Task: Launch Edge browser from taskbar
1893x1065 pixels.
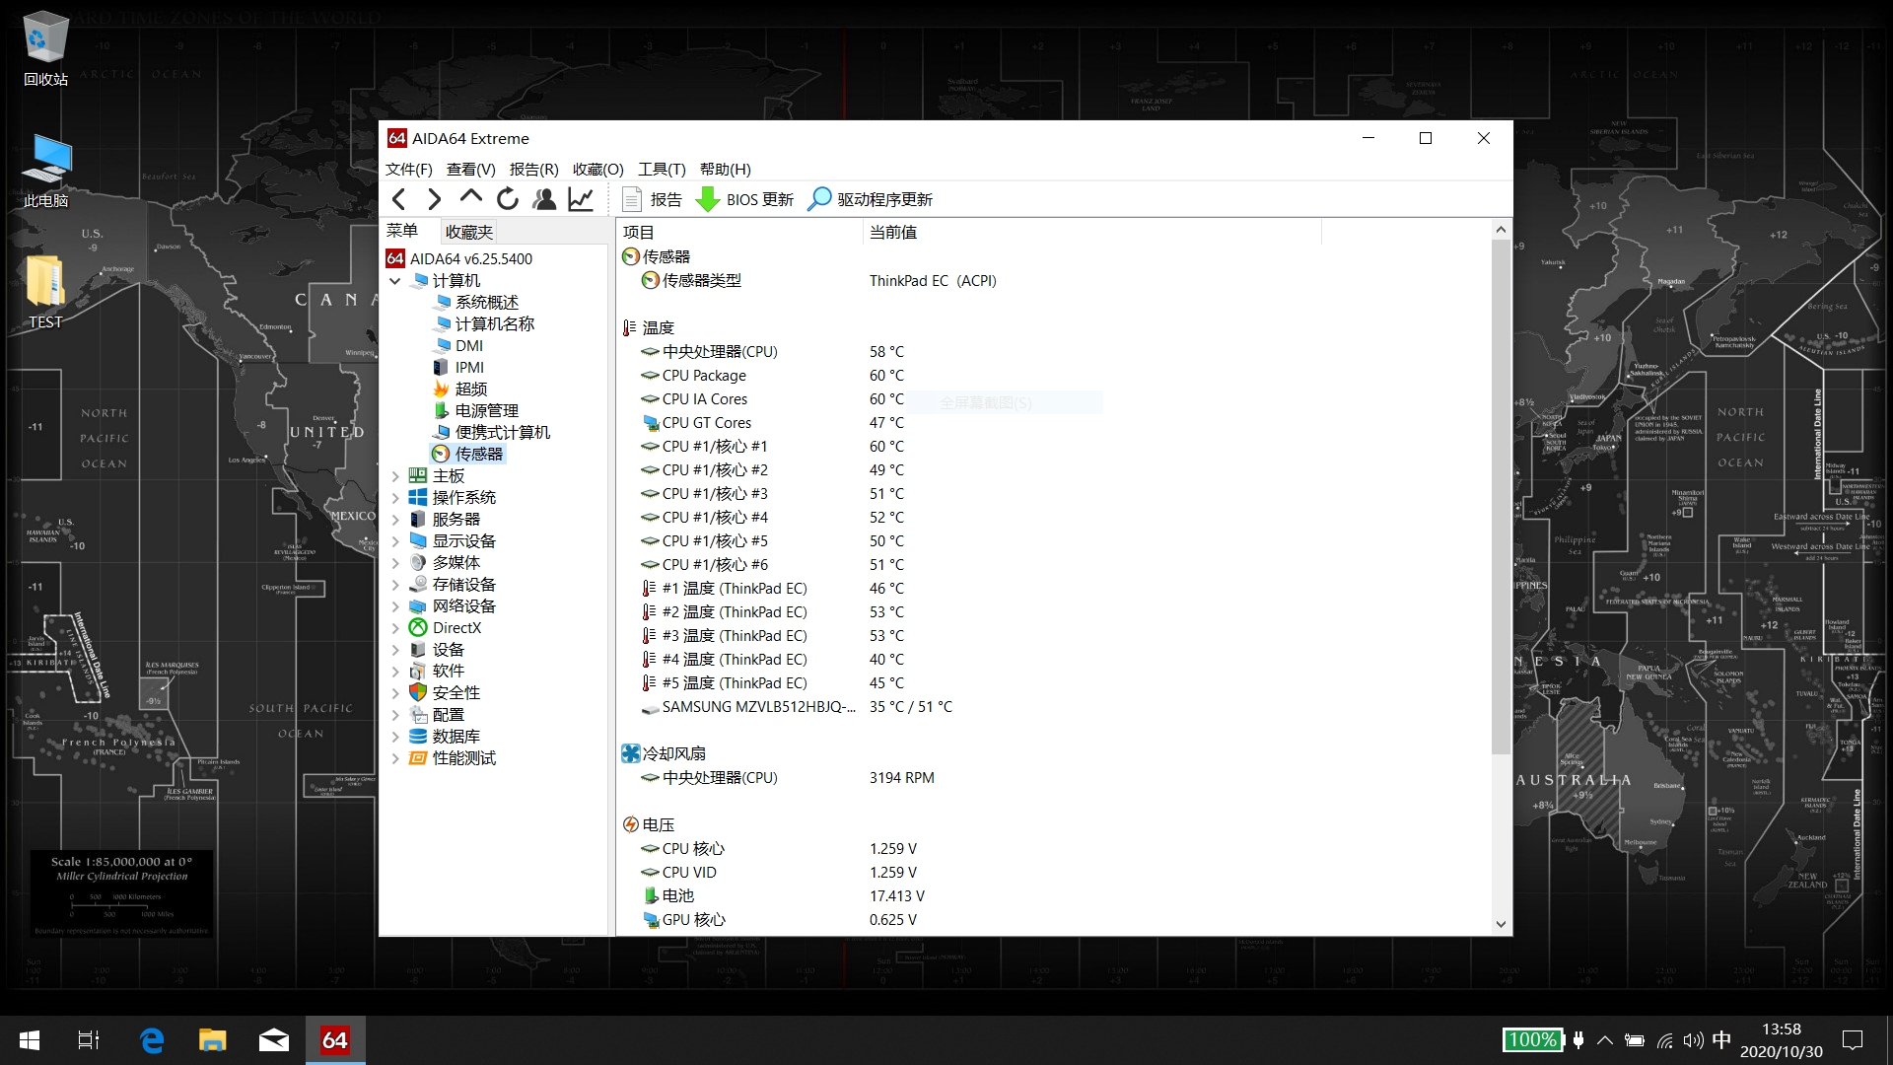Action: pyautogui.click(x=151, y=1040)
